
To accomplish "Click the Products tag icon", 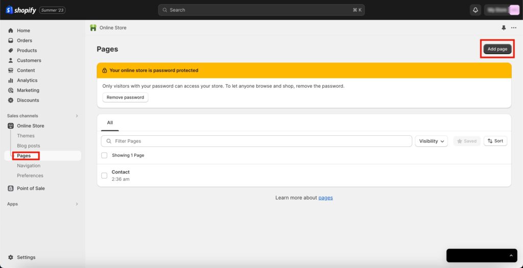I will click(11, 51).
